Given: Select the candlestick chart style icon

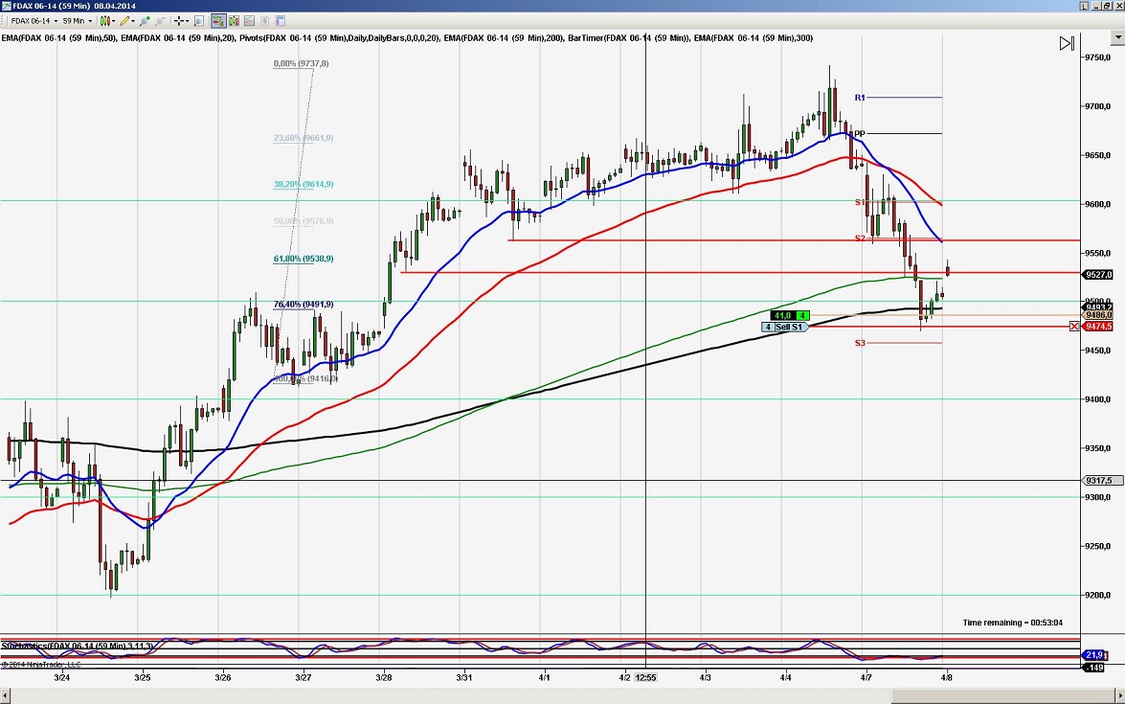Looking at the screenshot, I should [x=103, y=20].
